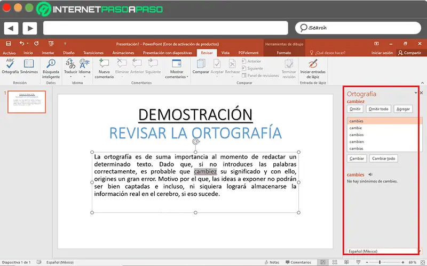Add a Nuevo comentario
Image resolution: width=427 pixels, height=266 pixels.
pyautogui.click(x=104, y=68)
